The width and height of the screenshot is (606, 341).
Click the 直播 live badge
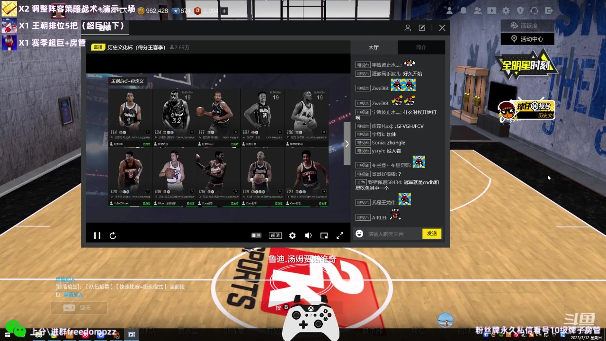(98, 47)
